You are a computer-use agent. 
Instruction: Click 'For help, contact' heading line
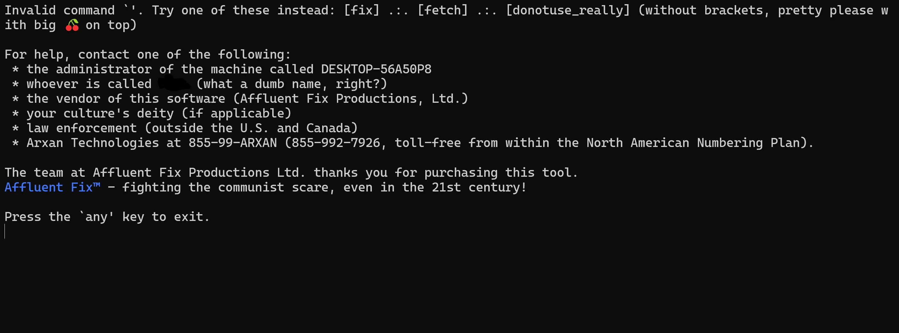[148, 54]
